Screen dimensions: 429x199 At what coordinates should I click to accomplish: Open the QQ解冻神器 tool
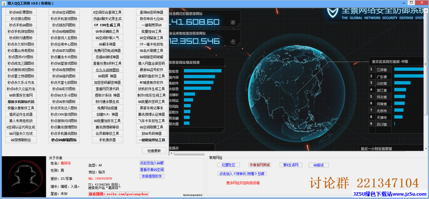[108, 44]
